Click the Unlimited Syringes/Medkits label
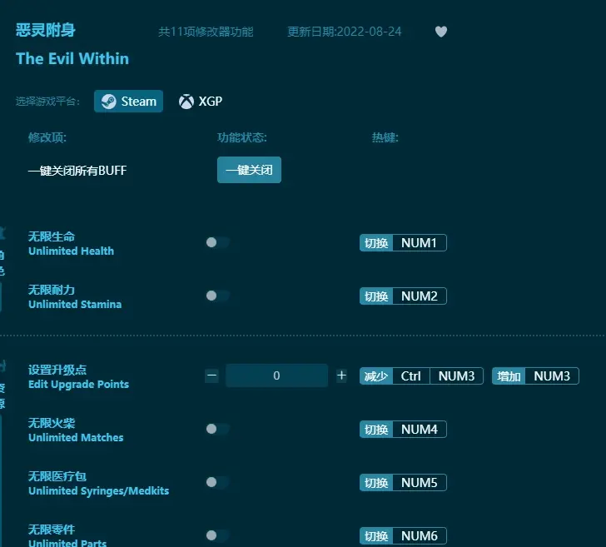The height and width of the screenshot is (547, 606). 98,491
